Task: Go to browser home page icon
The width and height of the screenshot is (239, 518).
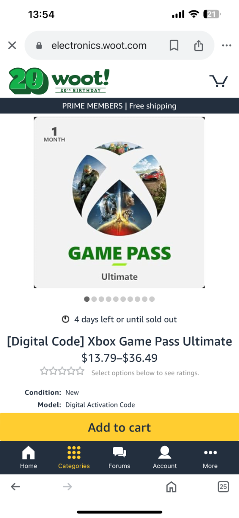Action: tap(171, 487)
